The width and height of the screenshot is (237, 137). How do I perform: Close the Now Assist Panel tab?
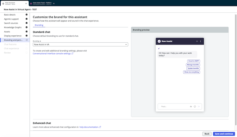[54, 3]
